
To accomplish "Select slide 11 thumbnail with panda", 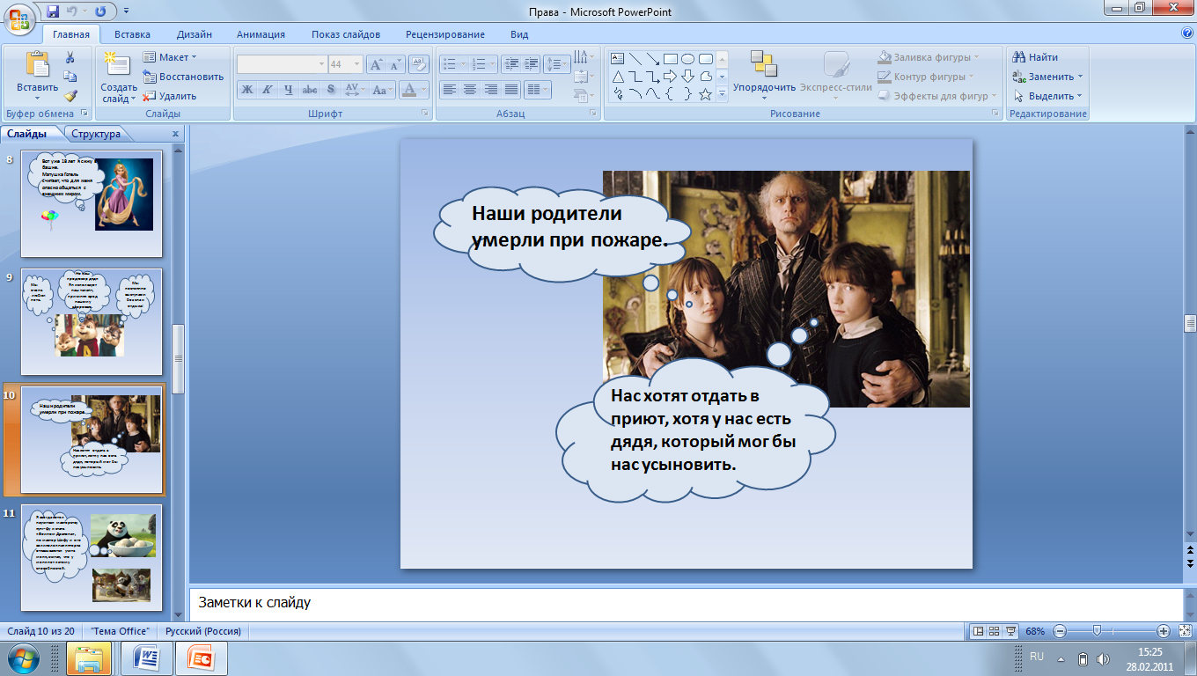I will (x=92, y=559).
